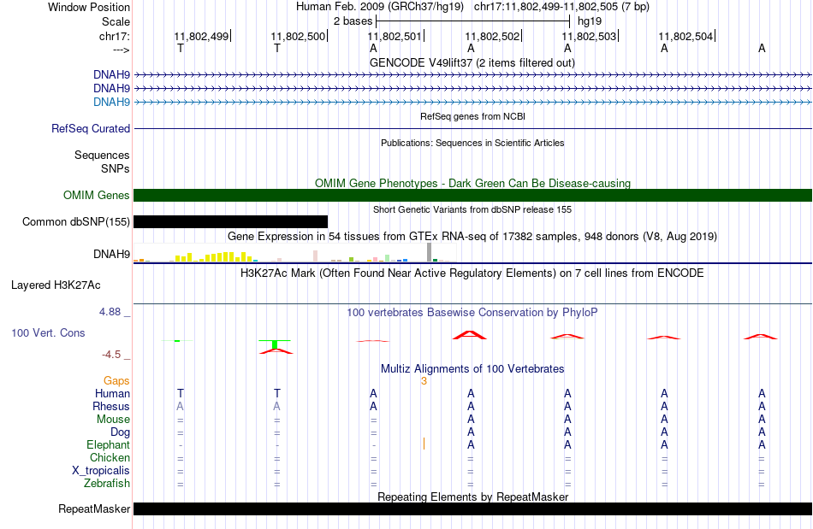This screenshot has height=529, width=813.
Task: Click the Multiz Alignments of 100 Vertebrates title
Action: (472, 368)
